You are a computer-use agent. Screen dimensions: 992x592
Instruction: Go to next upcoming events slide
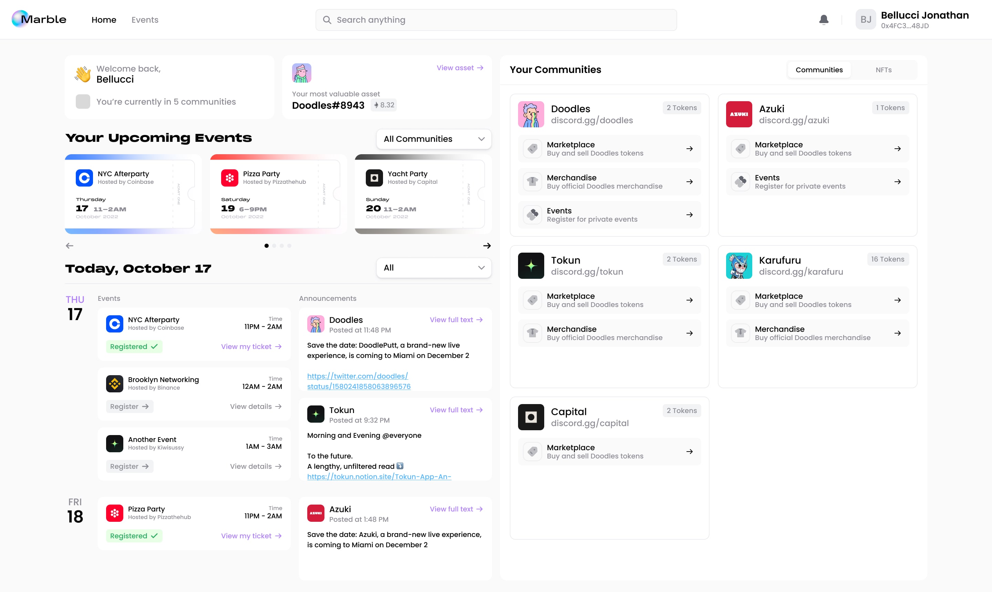[x=487, y=246]
